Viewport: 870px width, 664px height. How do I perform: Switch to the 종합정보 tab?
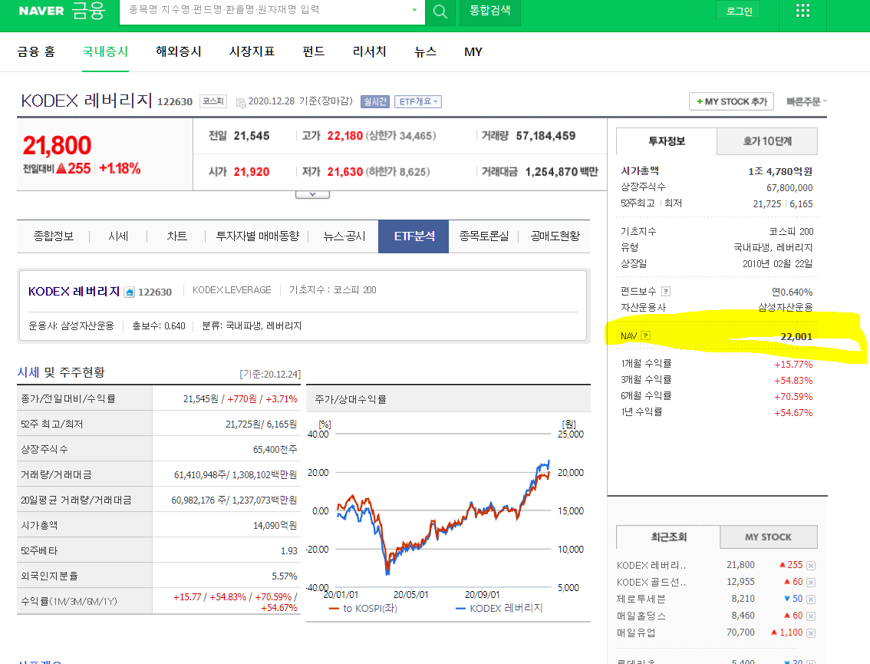[53, 236]
